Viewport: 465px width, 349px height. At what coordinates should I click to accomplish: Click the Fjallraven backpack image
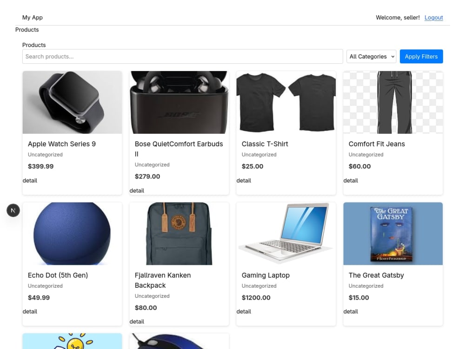coord(179,233)
